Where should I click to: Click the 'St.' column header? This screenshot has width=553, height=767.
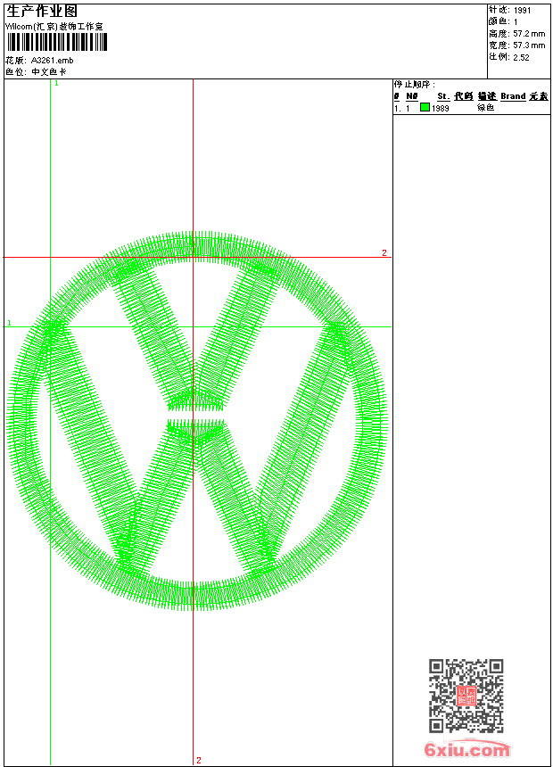(x=443, y=96)
